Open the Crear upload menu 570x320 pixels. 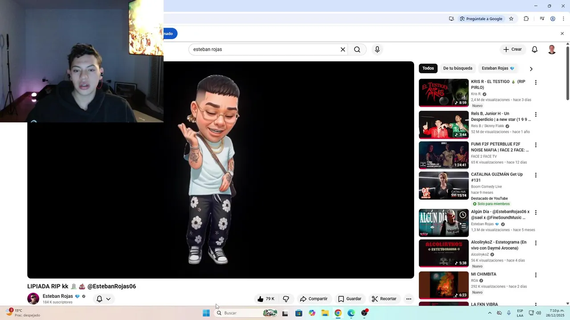[x=512, y=49]
